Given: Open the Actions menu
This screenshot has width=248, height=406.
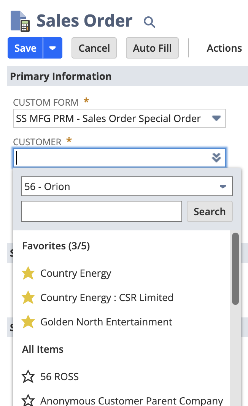Looking at the screenshot, I should coord(224,48).
